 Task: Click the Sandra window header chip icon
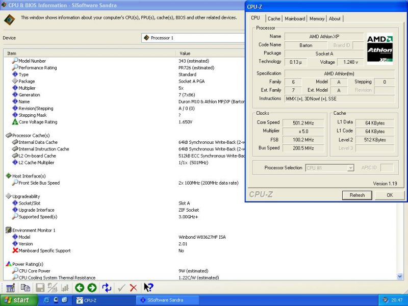[x=10, y=20]
